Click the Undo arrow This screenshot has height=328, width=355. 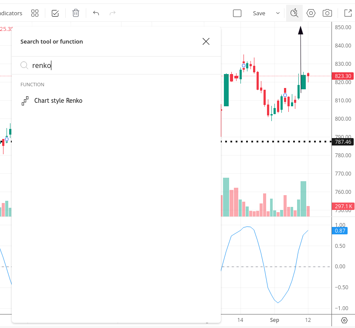(x=96, y=13)
